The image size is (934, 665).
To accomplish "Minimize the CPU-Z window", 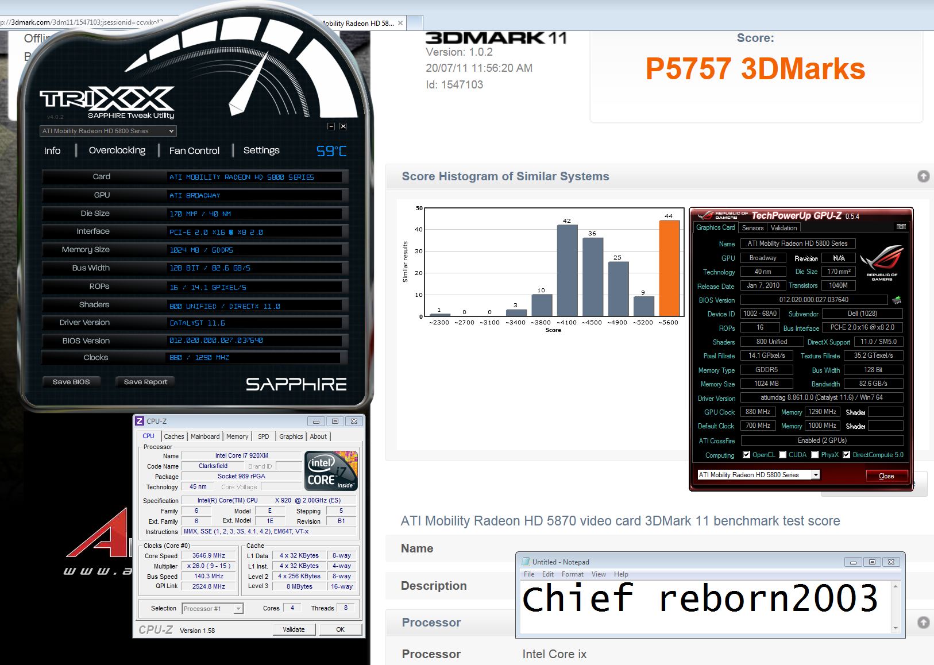I will (316, 421).
